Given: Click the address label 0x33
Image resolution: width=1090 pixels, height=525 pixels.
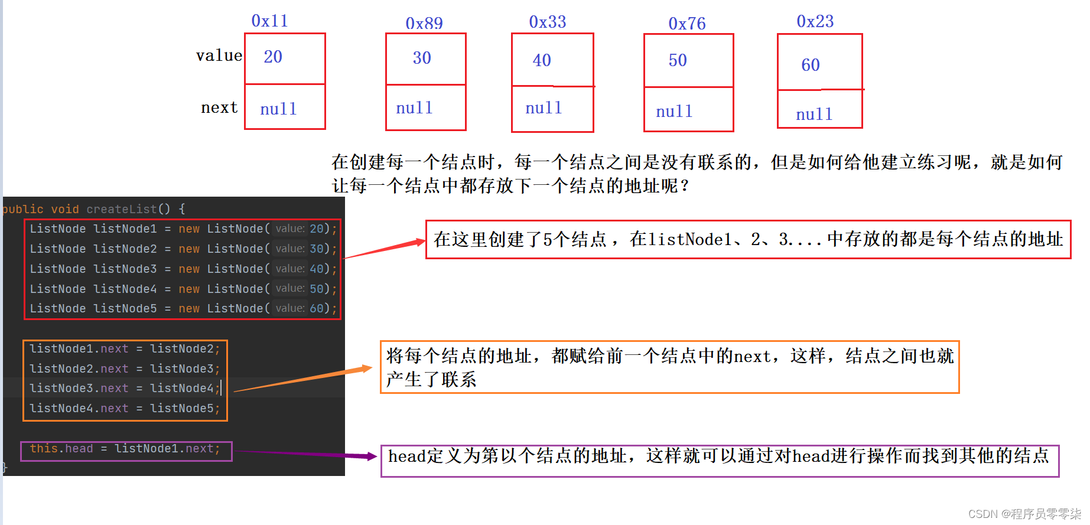Looking at the screenshot, I should [x=547, y=22].
